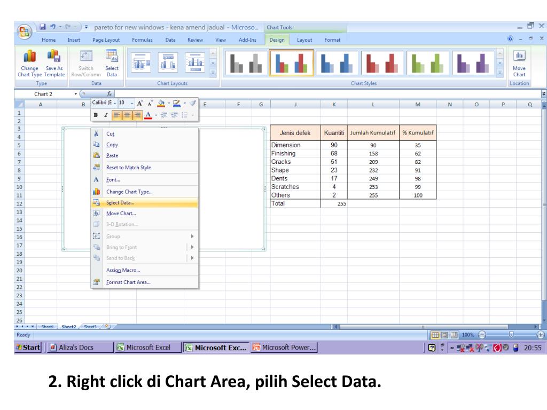Open Excel Help question mark icon
This screenshot has width=547, height=410.
tap(510, 38)
